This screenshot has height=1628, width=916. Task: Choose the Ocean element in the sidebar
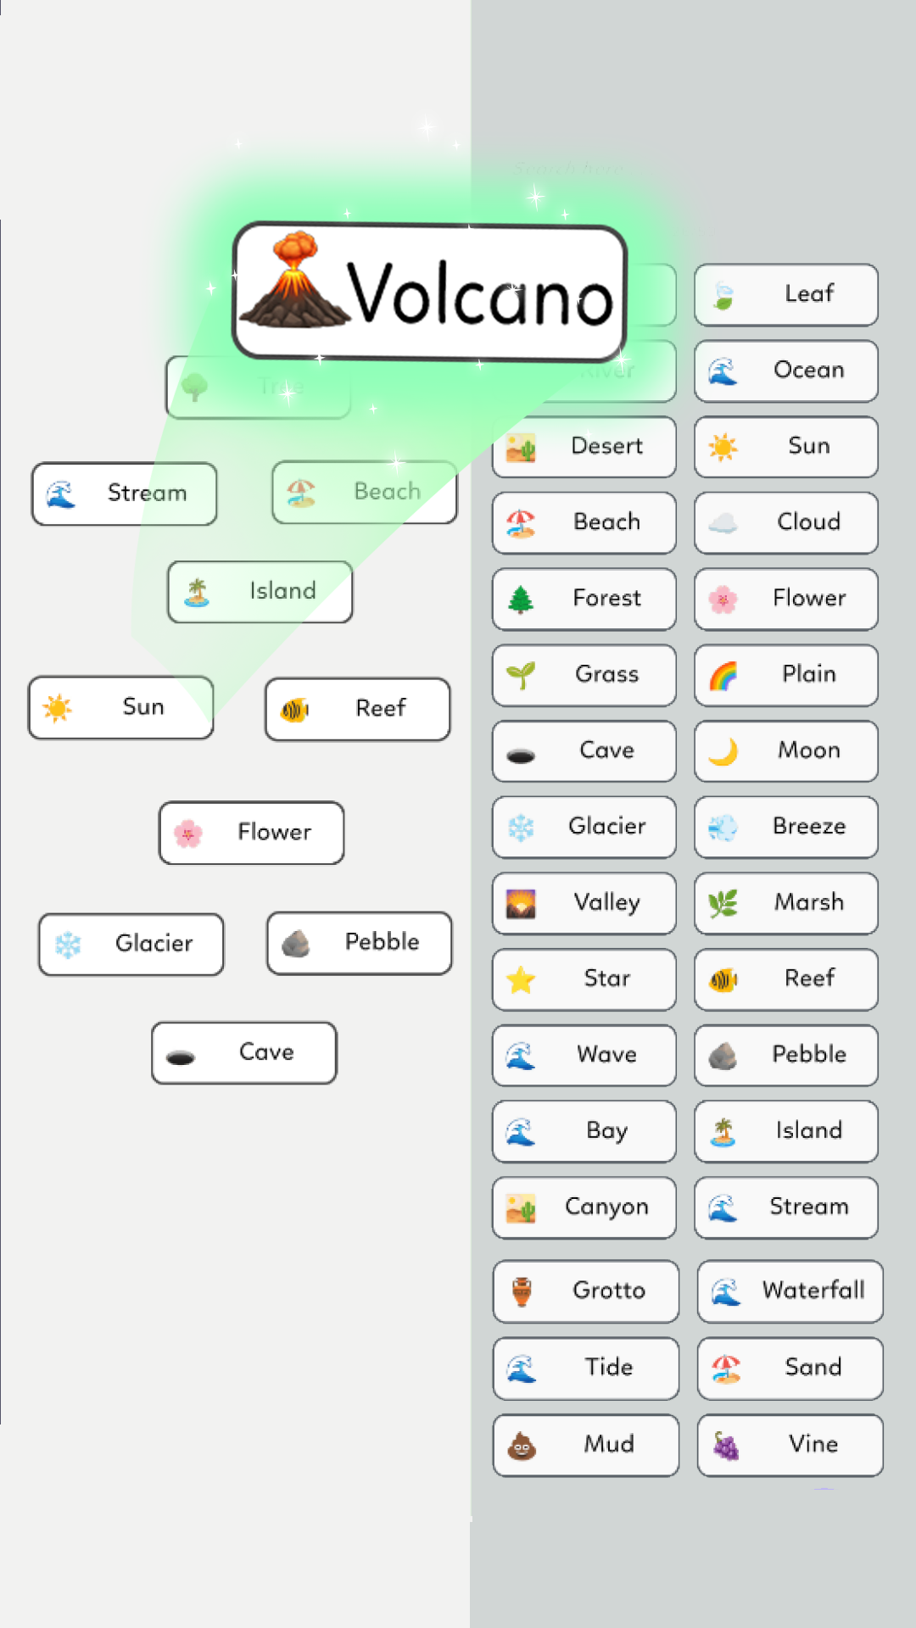(x=786, y=371)
